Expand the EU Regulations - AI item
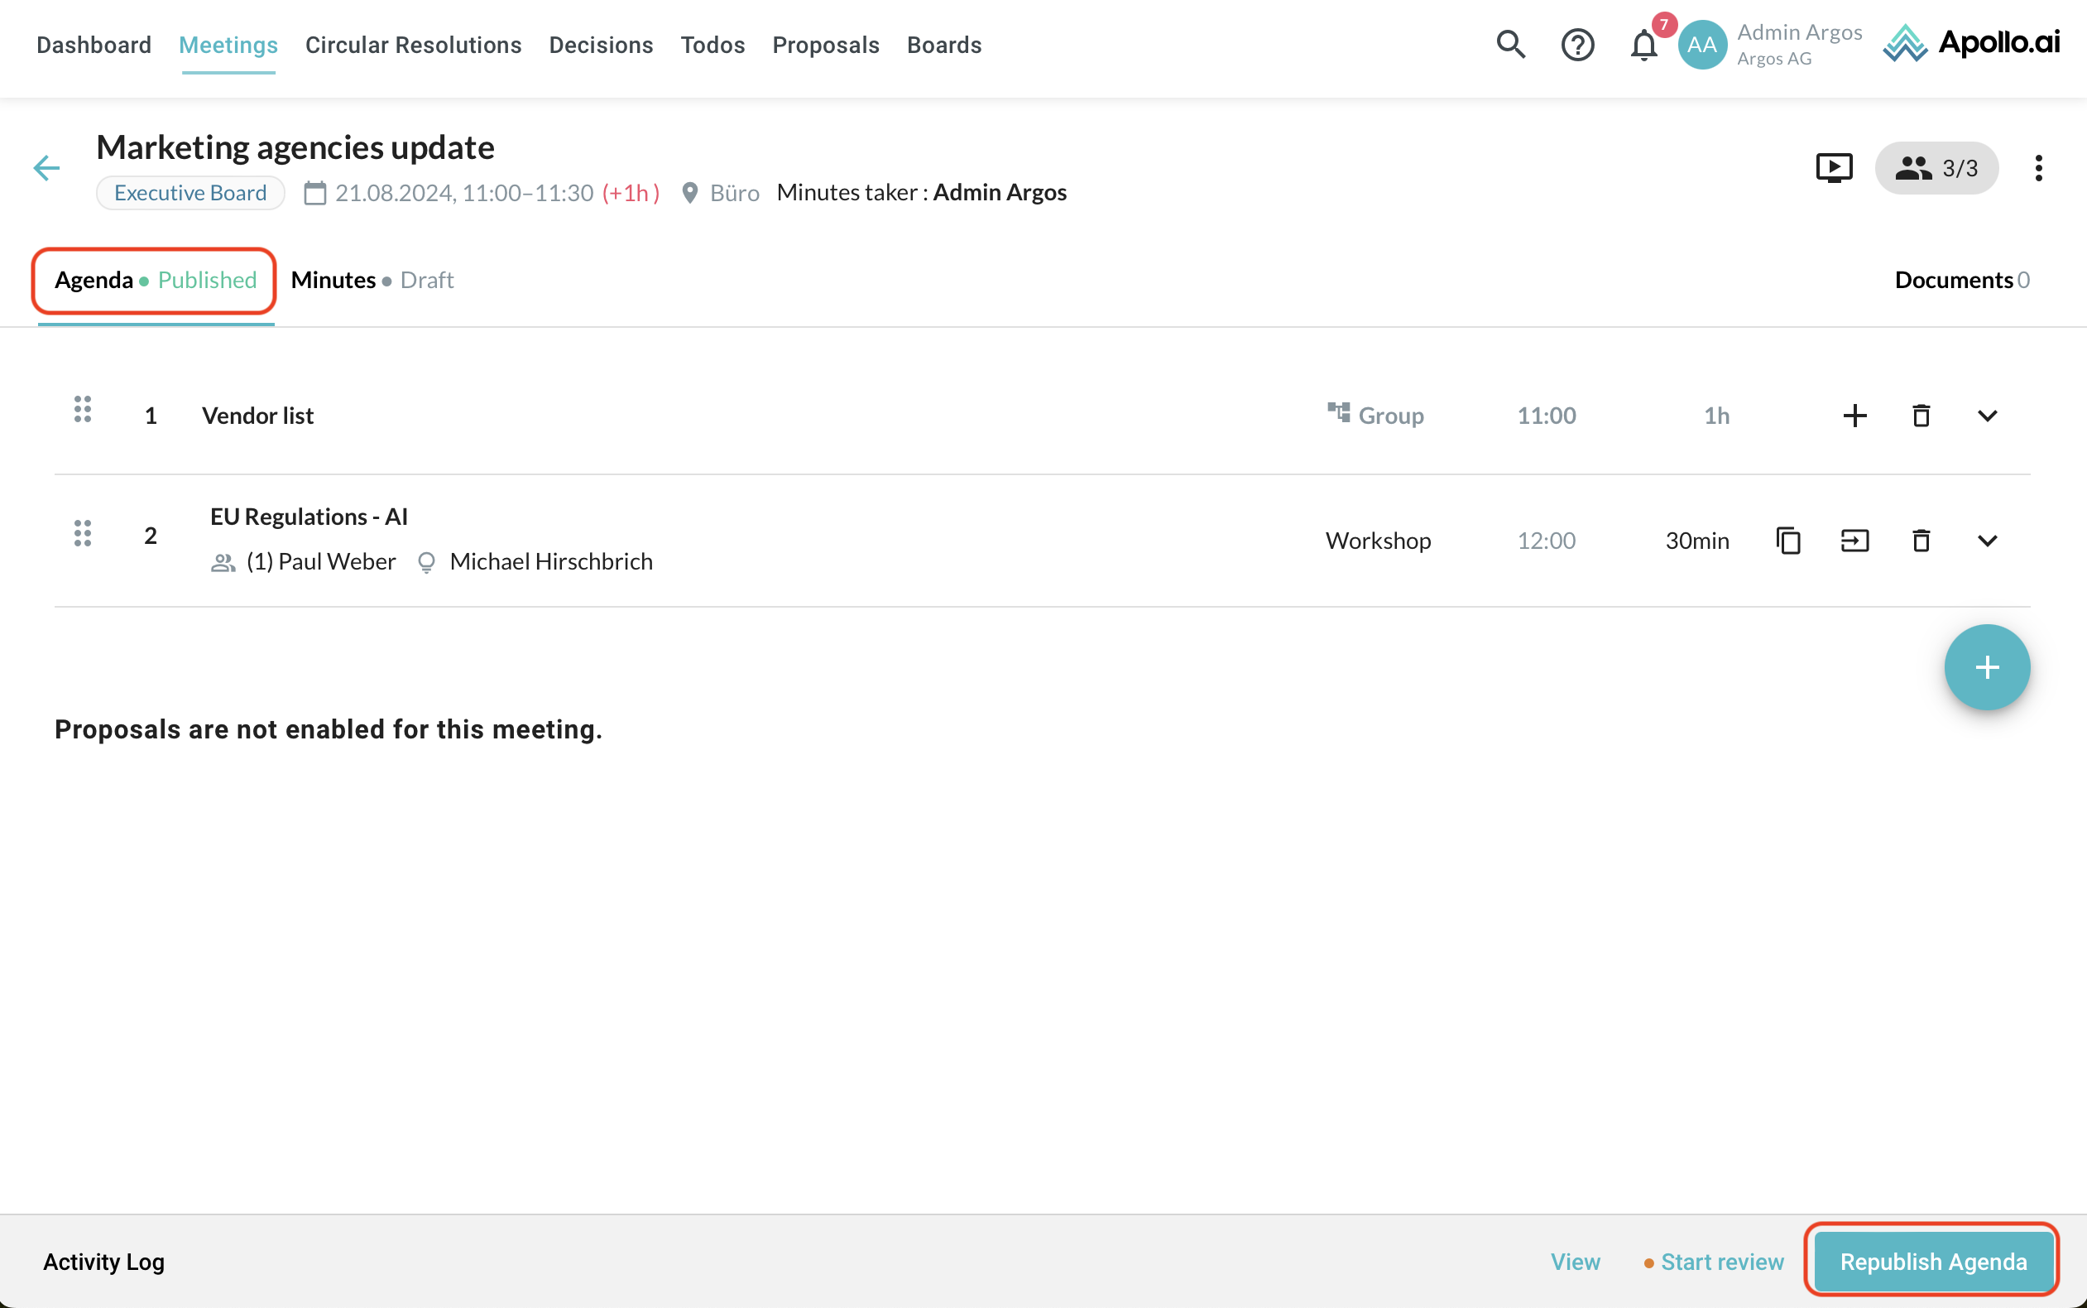2087x1308 pixels. coord(1987,541)
